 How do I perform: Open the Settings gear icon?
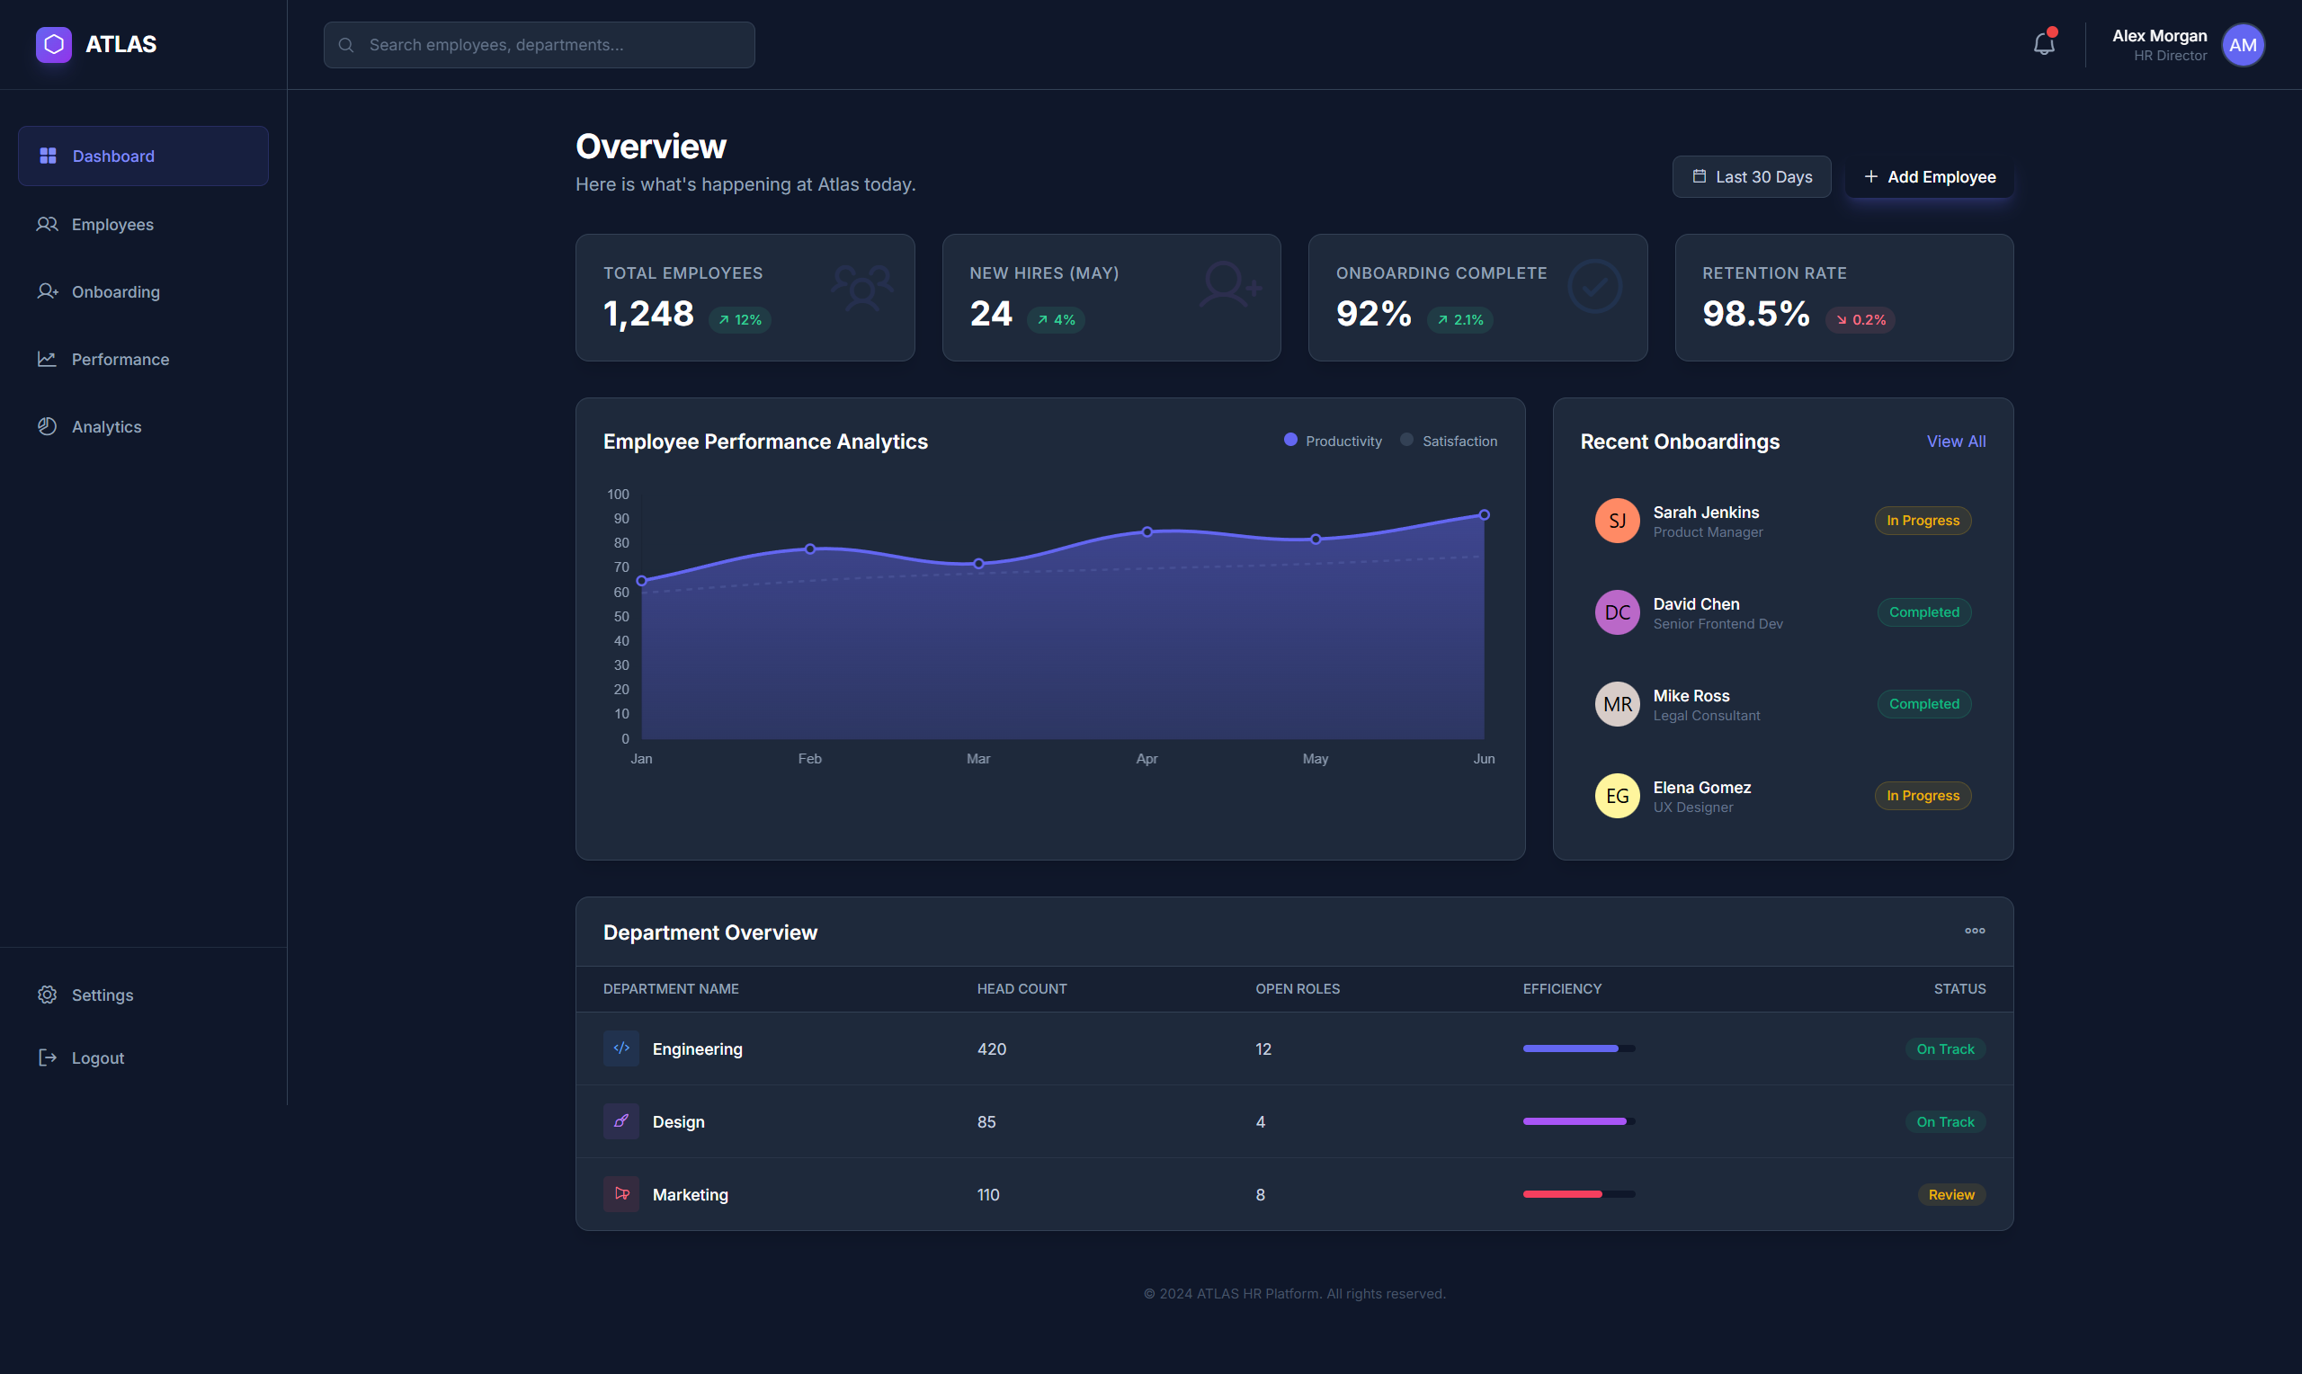[x=47, y=995]
